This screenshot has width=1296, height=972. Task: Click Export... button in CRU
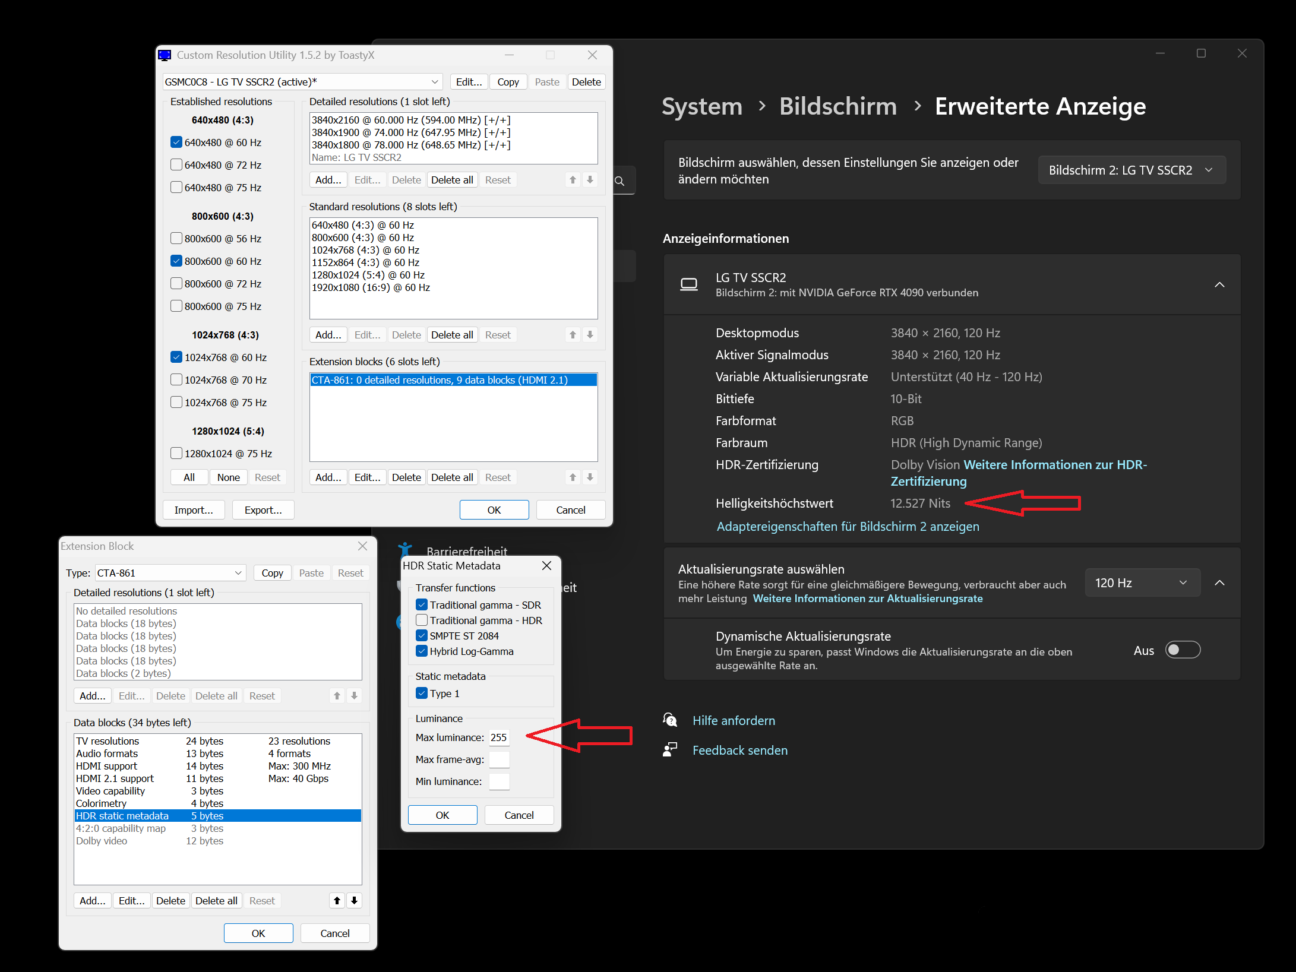click(x=263, y=510)
